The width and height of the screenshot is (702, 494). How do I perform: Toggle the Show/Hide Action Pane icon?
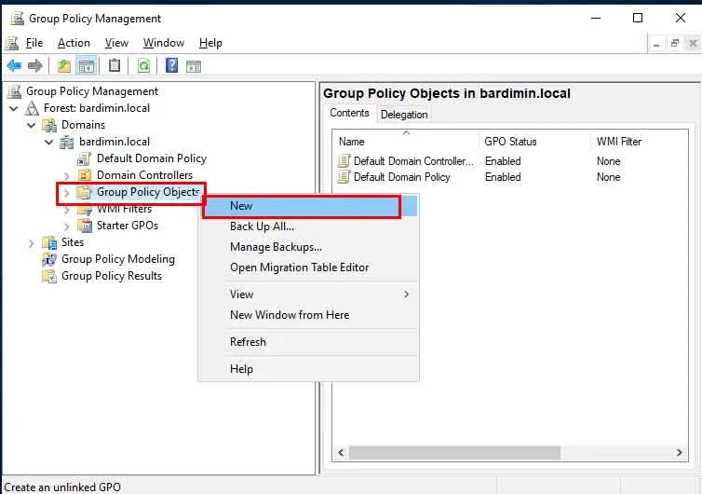tap(194, 66)
